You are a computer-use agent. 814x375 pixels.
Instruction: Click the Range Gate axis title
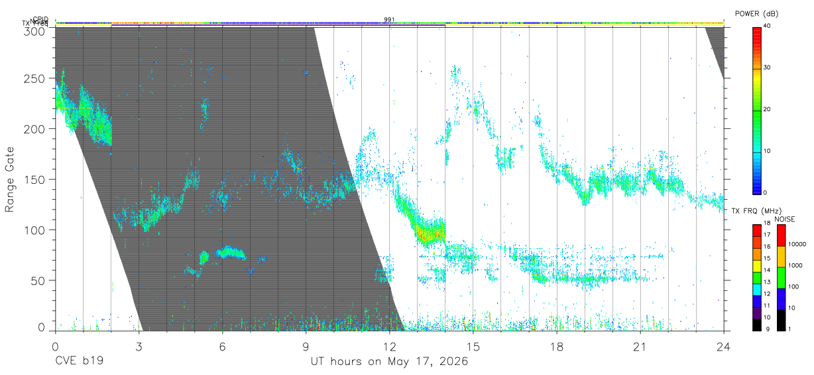(10, 179)
